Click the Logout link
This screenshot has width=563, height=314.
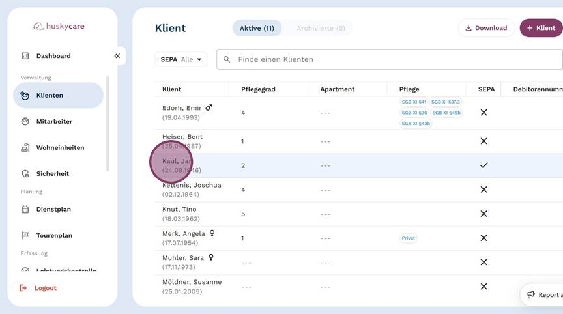(x=38, y=288)
